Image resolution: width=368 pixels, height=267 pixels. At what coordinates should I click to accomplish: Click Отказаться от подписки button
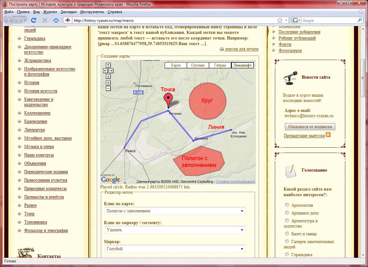coord(310,127)
